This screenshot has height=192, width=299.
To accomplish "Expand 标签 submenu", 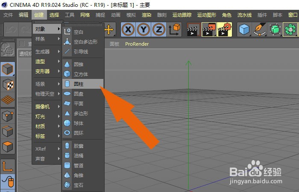I will point(47,136).
